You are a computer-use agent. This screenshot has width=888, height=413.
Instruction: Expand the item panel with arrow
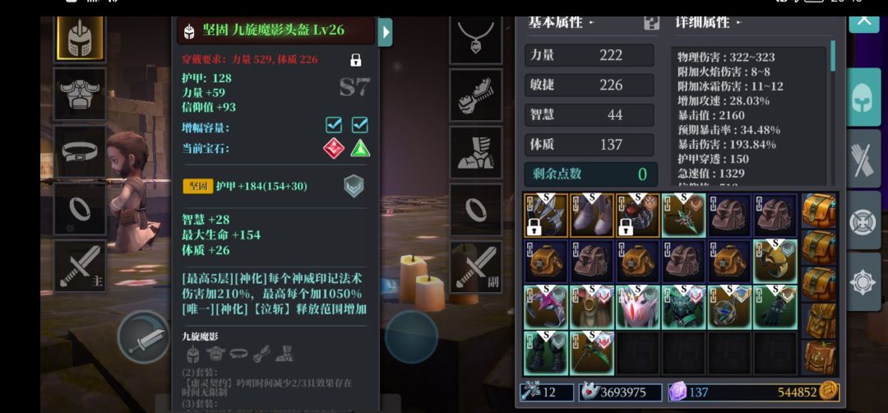click(385, 32)
